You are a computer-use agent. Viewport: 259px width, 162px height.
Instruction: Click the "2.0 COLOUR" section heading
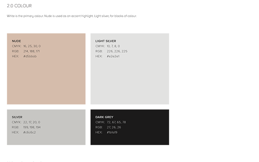[x=19, y=6]
